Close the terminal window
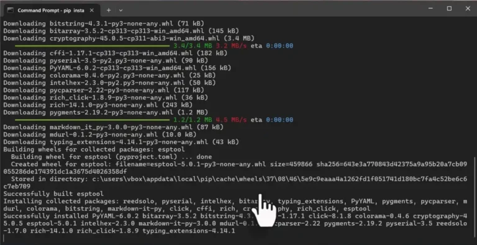Image resolution: width=477 pixels, height=245 pixels. point(468,9)
